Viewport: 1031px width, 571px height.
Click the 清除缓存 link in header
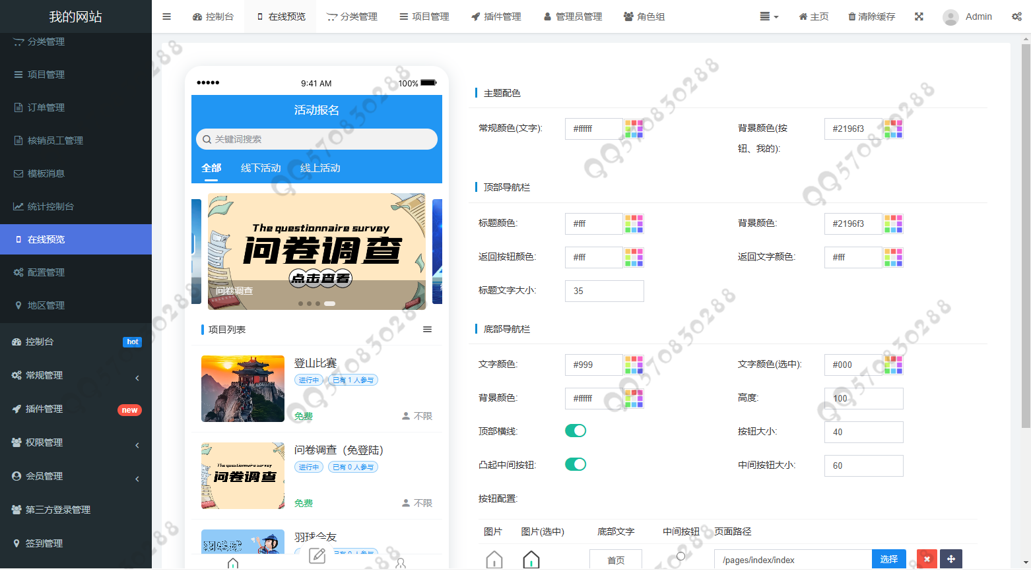coord(871,16)
